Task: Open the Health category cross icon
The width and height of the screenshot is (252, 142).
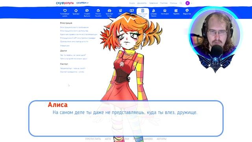Action: 76,11
